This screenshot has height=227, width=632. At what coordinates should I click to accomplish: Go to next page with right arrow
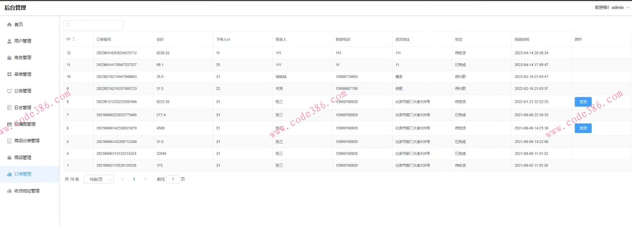(x=146, y=179)
